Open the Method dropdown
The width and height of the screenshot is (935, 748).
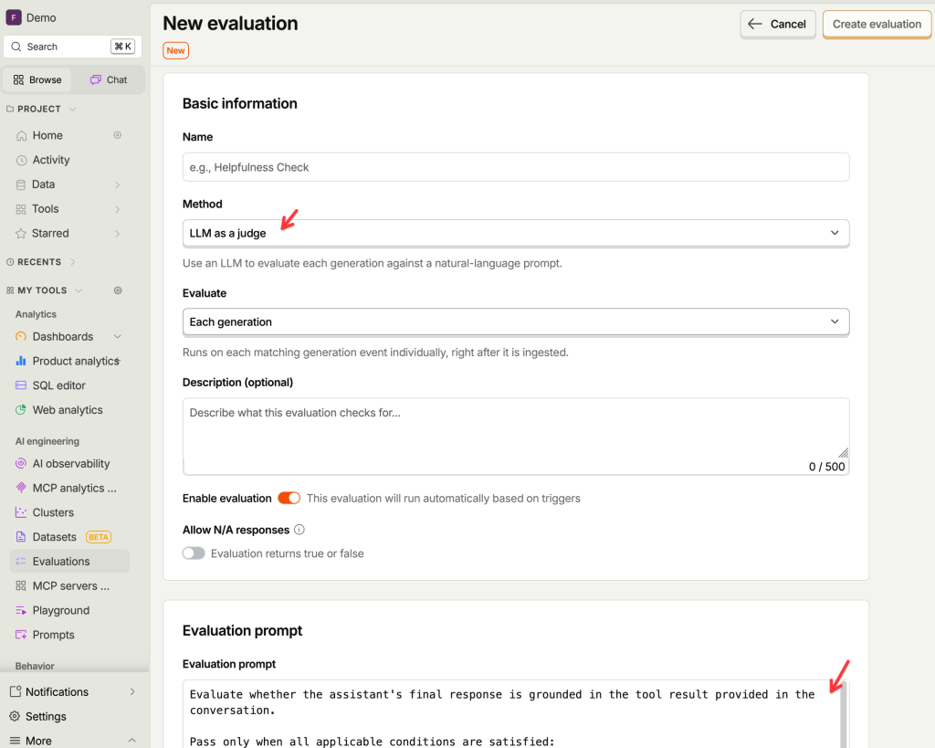[x=516, y=233]
